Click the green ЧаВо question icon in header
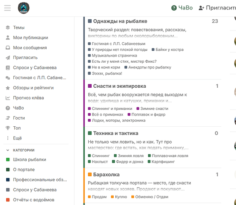The width and height of the screenshot is (236, 205). pyautogui.click(x=174, y=8)
